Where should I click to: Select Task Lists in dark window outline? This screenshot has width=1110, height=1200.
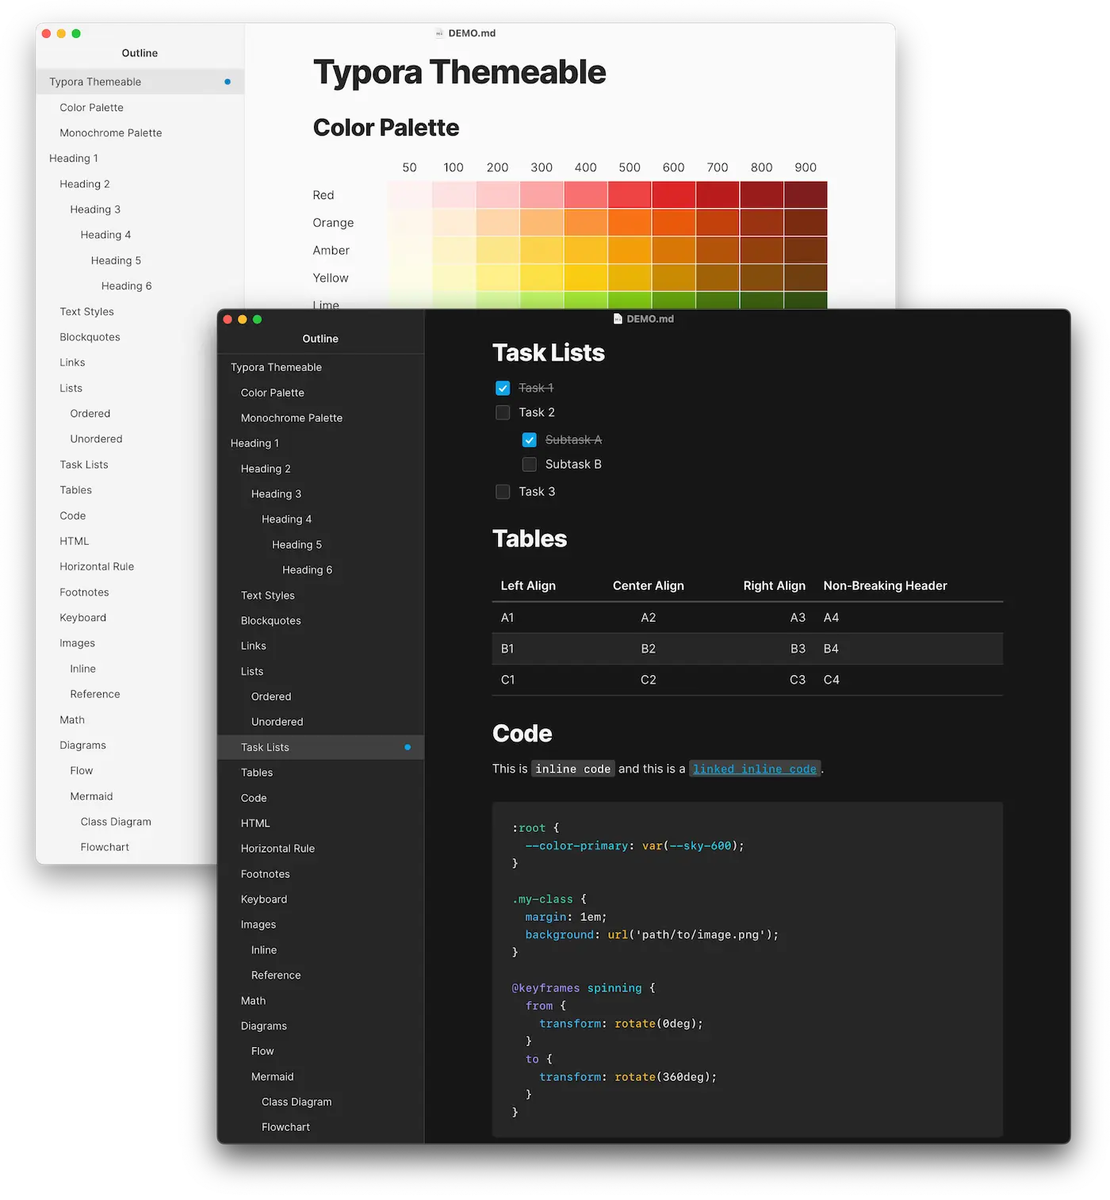coord(321,747)
